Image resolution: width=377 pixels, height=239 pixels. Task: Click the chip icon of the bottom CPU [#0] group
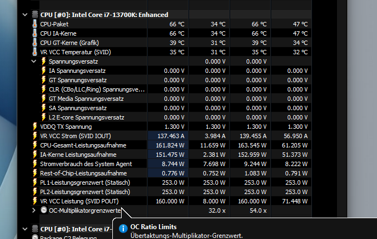point(35,229)
